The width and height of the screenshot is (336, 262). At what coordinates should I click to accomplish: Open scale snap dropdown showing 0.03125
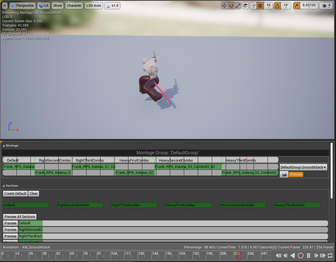(309, 6)
